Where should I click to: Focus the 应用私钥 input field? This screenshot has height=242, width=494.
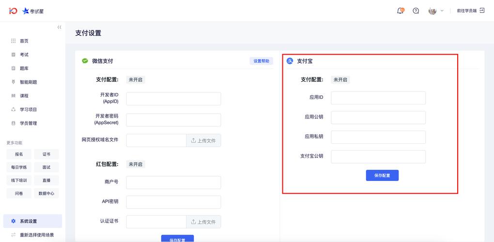(x=378, y=137)
